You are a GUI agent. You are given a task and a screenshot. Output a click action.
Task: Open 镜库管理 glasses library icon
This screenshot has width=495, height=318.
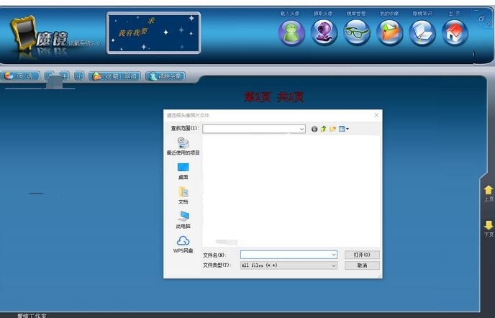coord(357,33)
